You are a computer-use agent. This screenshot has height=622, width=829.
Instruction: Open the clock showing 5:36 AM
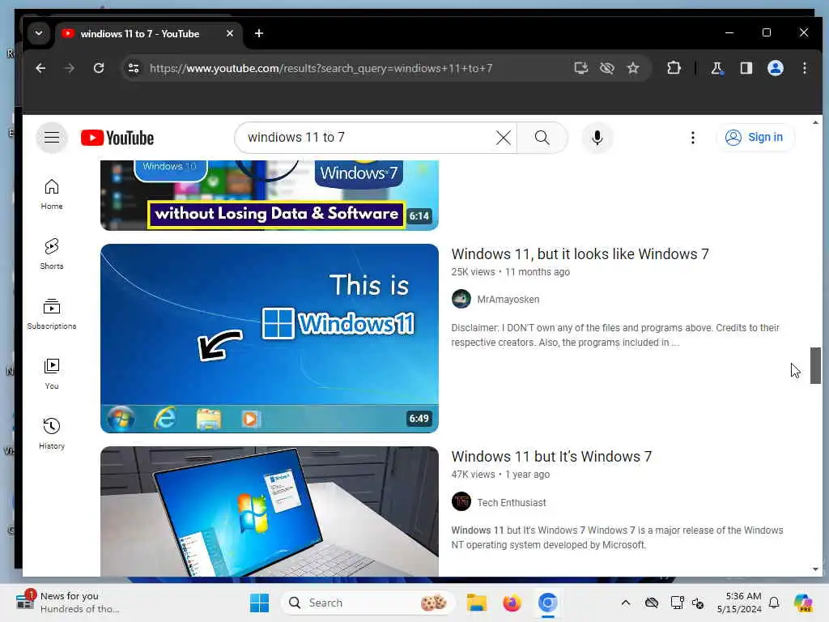(738, 603)
